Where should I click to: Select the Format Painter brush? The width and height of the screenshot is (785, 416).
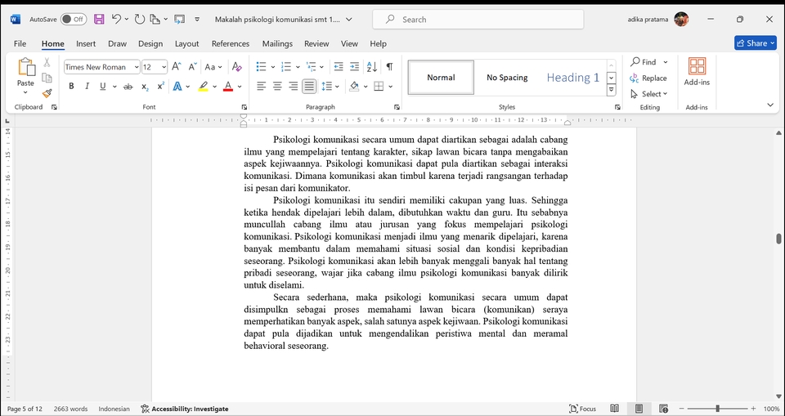[x=47, y=93]
